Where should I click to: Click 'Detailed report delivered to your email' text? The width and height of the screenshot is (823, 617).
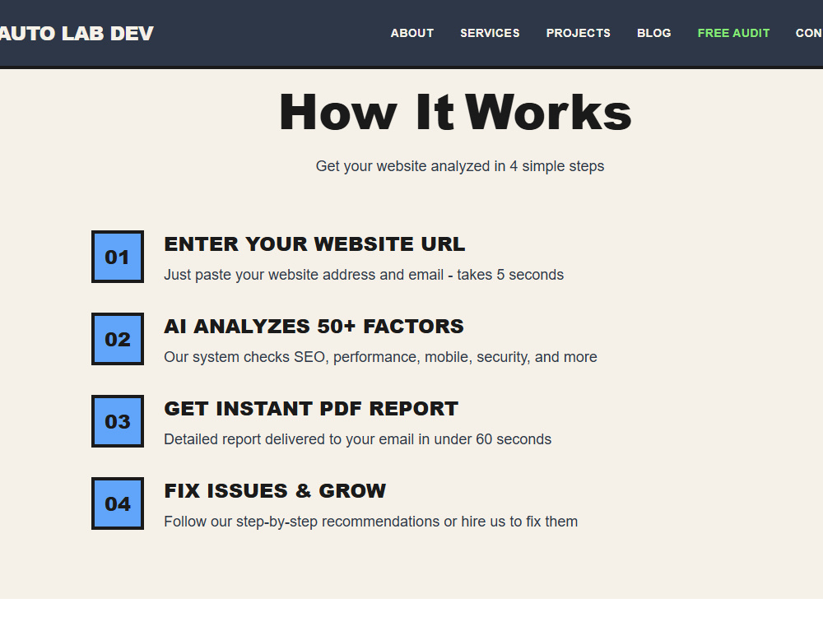(357, 439)
